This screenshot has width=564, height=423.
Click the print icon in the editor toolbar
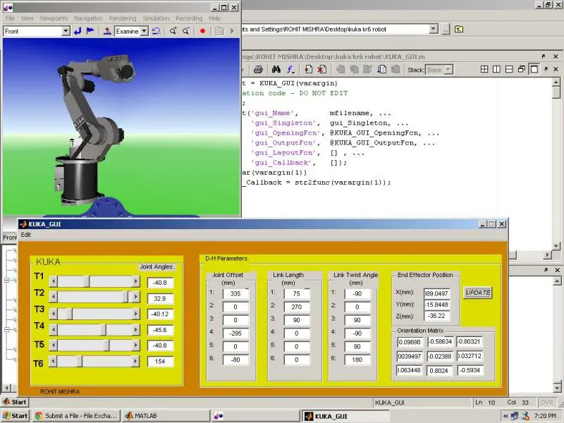(x=257, y=68)
